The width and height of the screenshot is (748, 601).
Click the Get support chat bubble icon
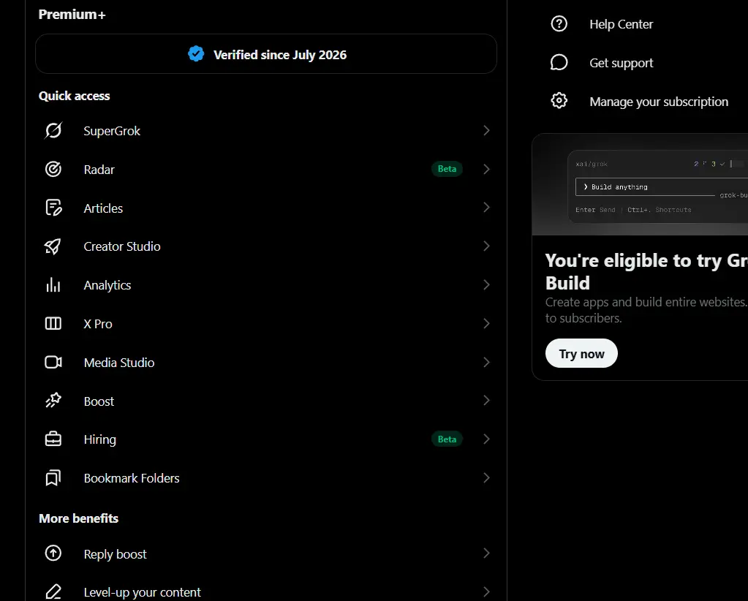pyautogui.click(x=559, y=62)
